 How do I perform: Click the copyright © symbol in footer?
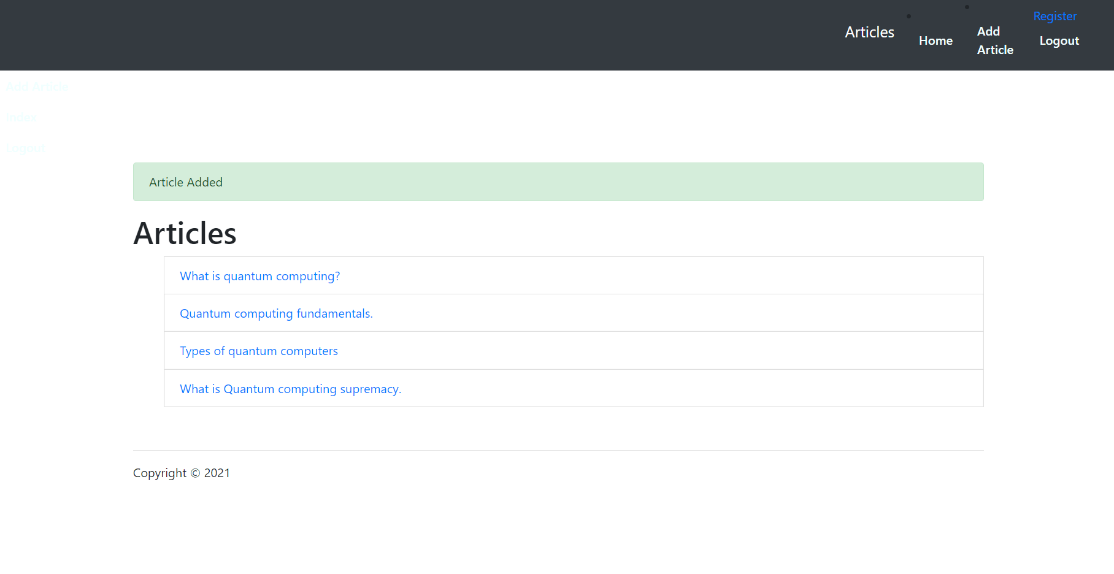pyautogui.click(x=195, y=473)
